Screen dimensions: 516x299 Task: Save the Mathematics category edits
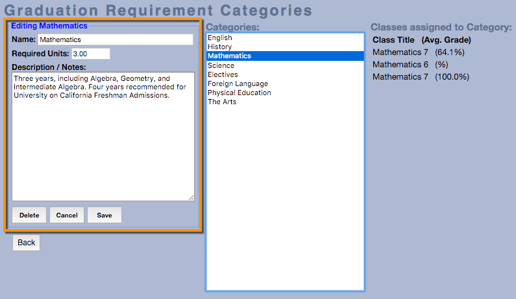(x=104, y=216)
